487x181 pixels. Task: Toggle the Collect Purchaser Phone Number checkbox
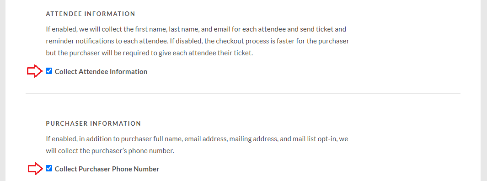click(x=49, y=169)
